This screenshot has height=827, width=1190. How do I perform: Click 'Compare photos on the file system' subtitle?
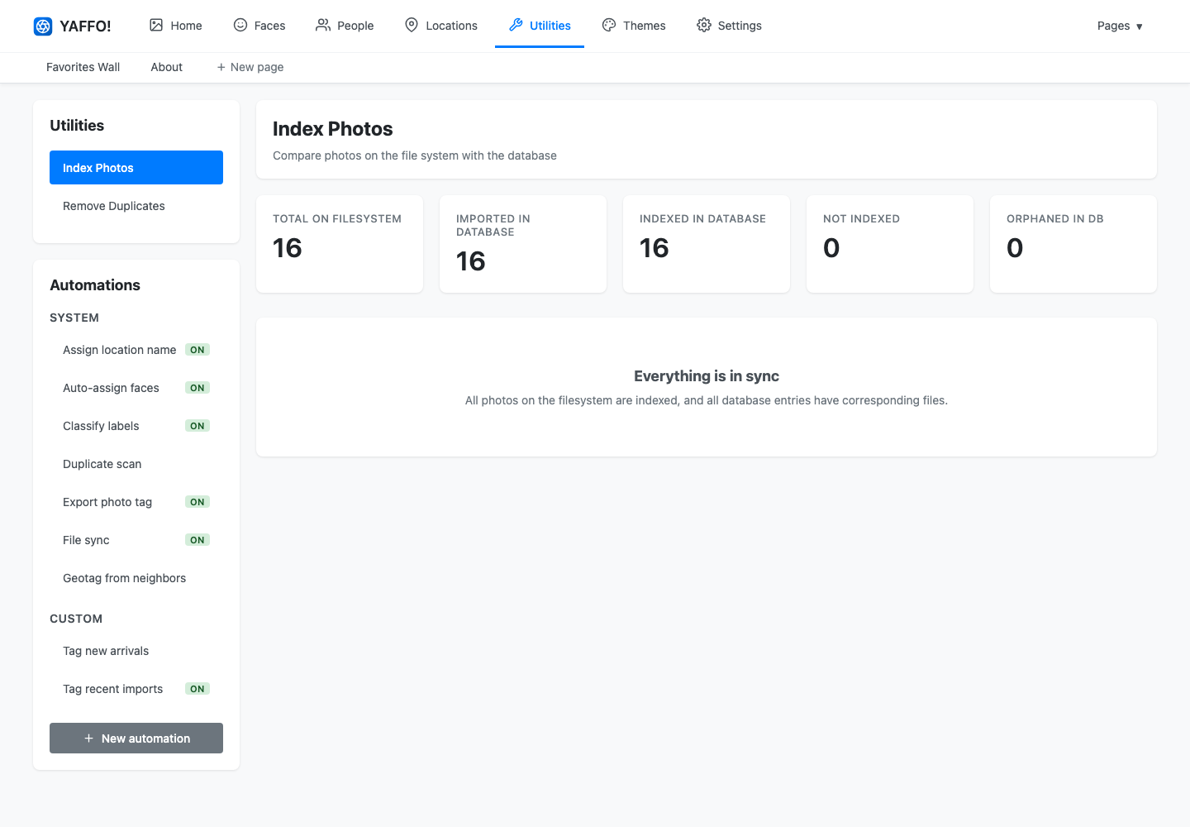click(x=415, y=155)
